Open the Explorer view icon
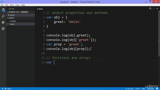 [x=3, y=10]
